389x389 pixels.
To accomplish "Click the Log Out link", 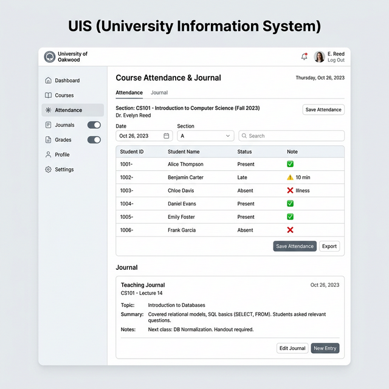I will 336,60.
